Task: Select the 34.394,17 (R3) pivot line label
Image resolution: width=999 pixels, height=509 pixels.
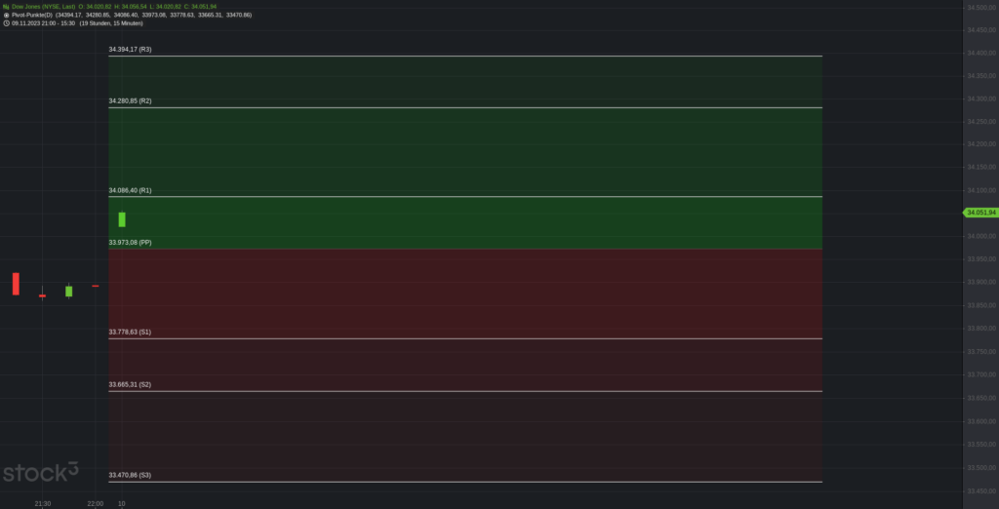Action: tap(130, 49)
